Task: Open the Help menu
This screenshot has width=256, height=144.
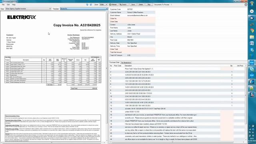Action: point(14,5)
